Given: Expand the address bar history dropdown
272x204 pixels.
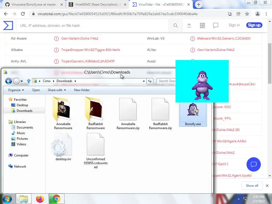Looking at the screenshot, I should (144, 81).
